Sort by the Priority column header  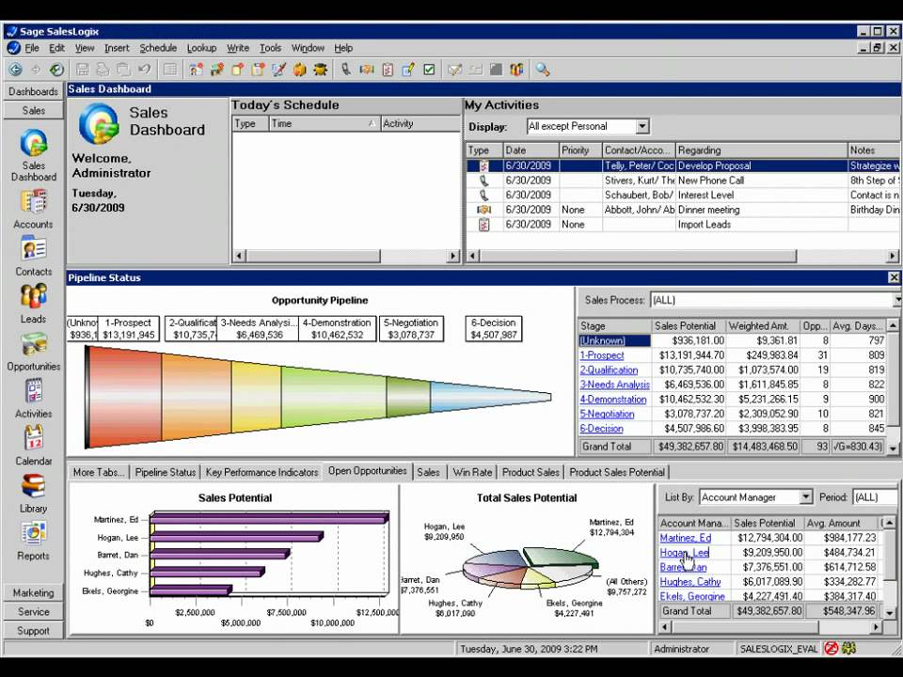[580, 150]
